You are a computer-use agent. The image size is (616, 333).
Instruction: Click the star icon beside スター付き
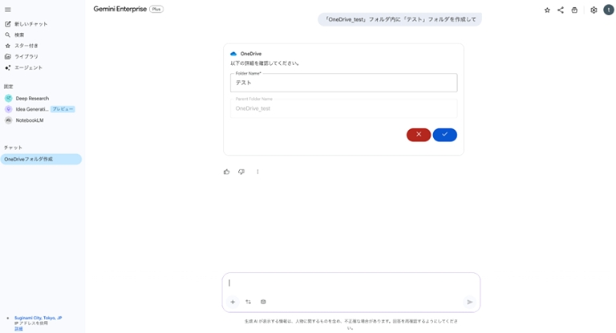[x=7, y=46]
